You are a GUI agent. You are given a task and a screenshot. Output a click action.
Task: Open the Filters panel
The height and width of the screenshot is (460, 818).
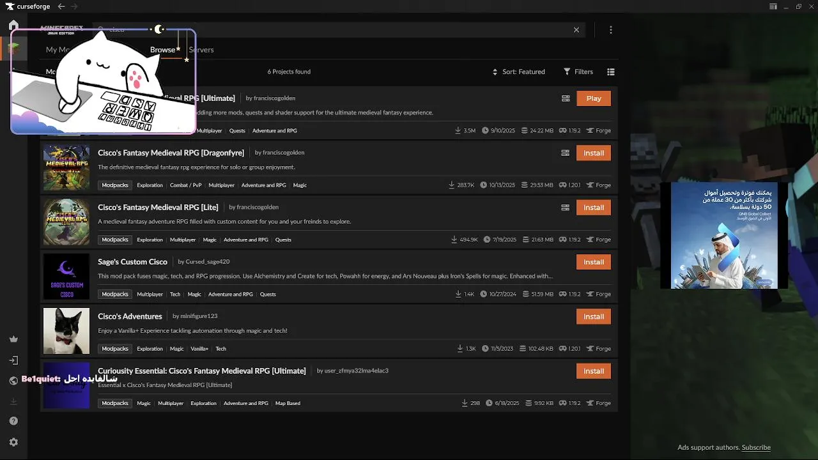point(578,72)
